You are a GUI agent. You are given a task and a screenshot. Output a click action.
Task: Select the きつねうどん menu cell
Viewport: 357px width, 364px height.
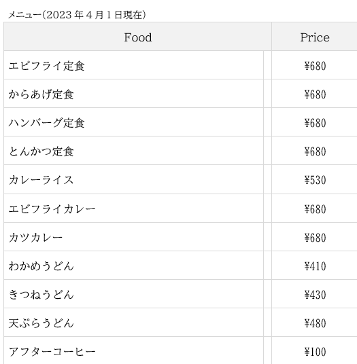[134, 294]
